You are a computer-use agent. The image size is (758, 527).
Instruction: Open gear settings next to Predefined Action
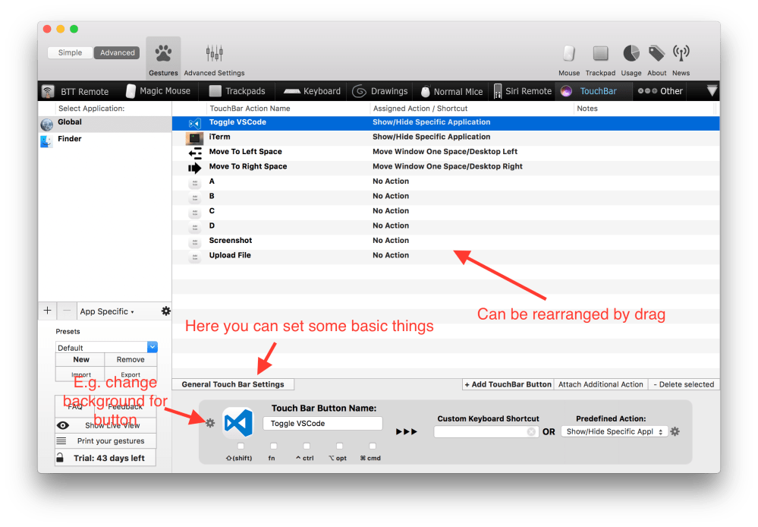point(675,431)
